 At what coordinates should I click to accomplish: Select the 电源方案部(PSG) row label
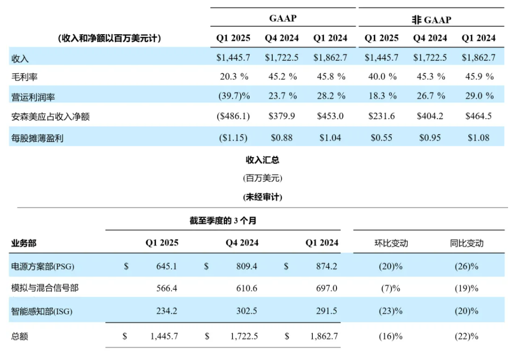pyautogui.click(x=43, y=266)
